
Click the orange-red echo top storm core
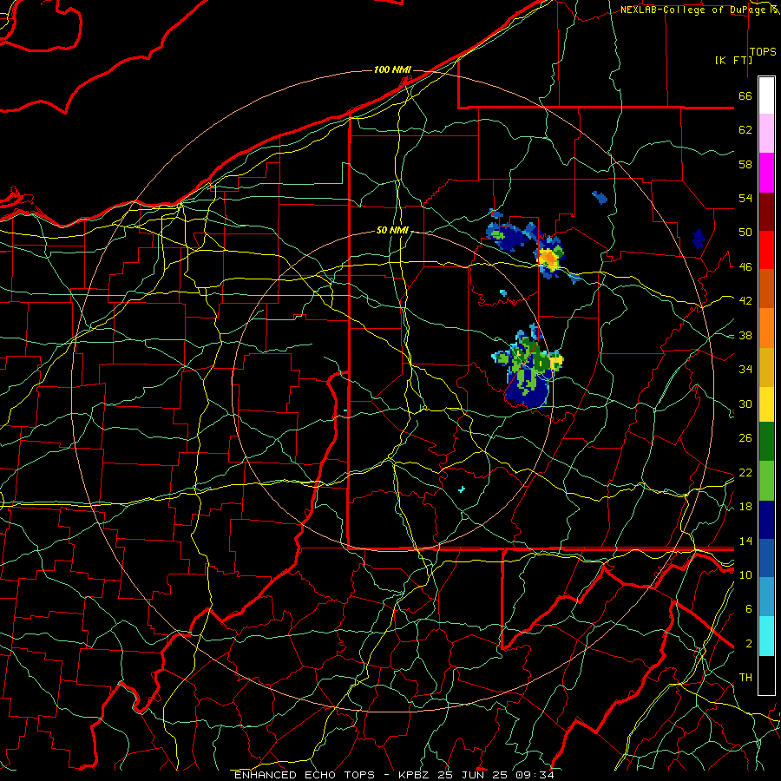point(548,258)
